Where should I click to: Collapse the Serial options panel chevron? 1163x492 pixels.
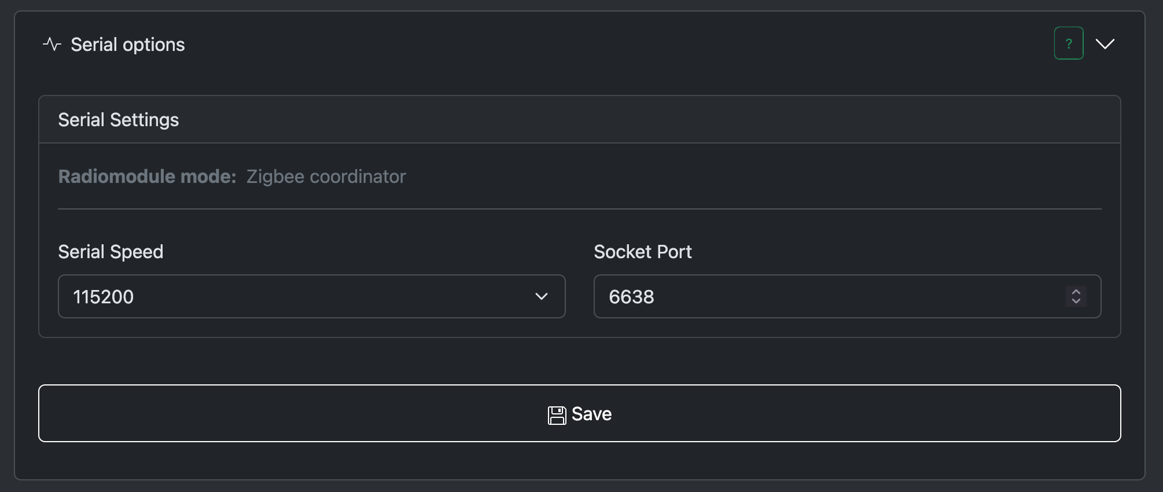click(1105, 44)
